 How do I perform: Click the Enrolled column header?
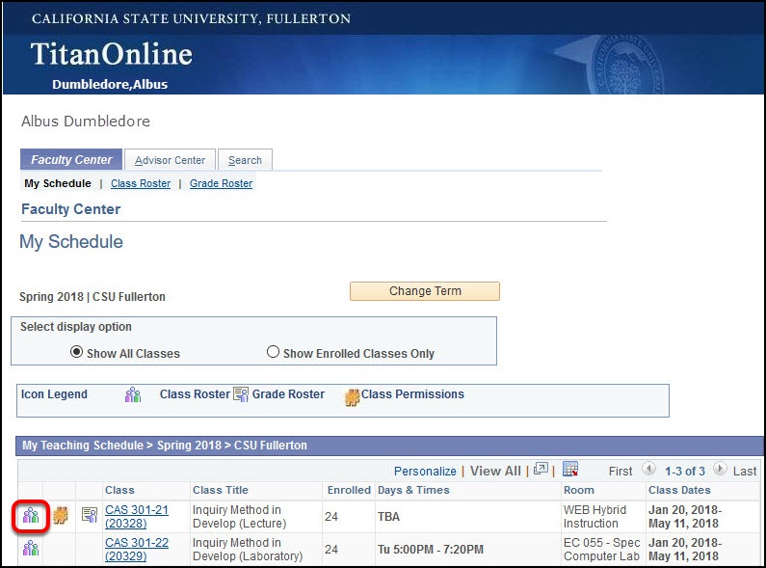[x=349, y=490]
